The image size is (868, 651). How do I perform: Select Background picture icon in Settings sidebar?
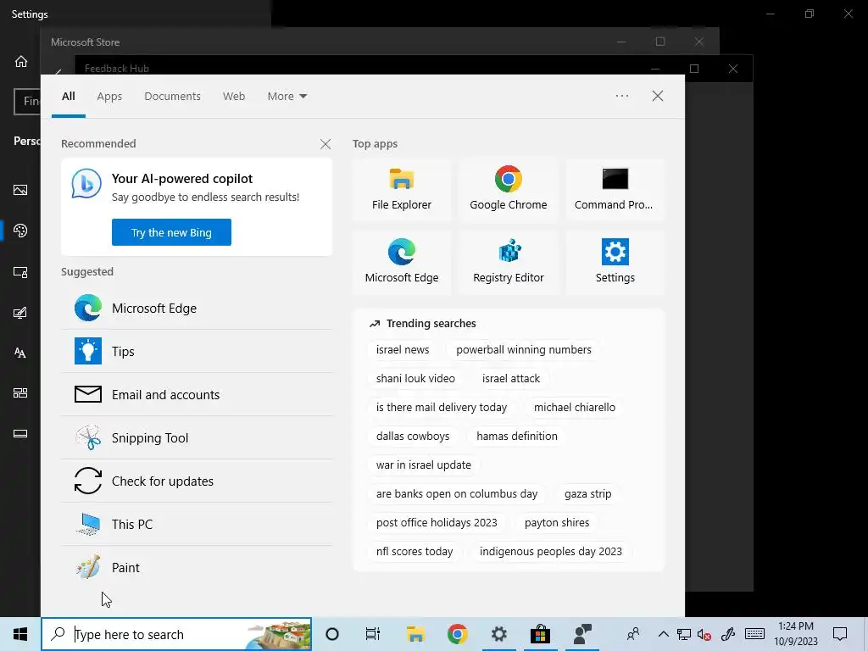[x=20, y=190]
